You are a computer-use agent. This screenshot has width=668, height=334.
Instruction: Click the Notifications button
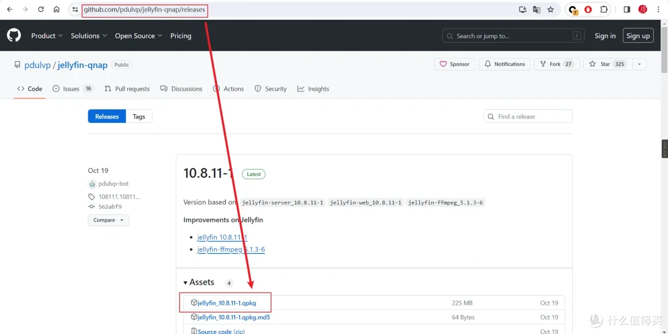tap(505, 64)
